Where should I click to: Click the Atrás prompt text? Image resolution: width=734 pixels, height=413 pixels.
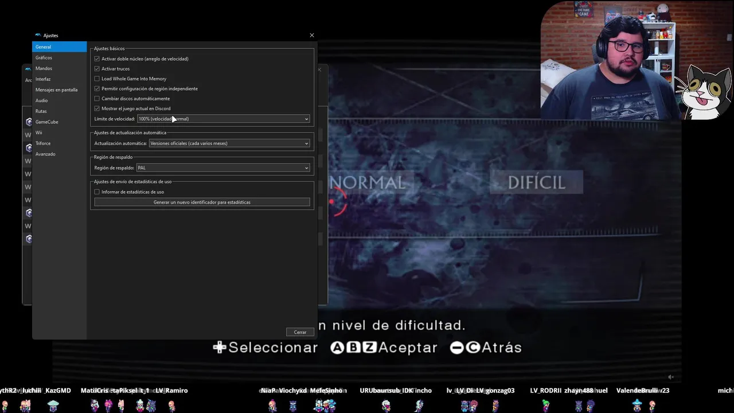[x=502, y=348]
